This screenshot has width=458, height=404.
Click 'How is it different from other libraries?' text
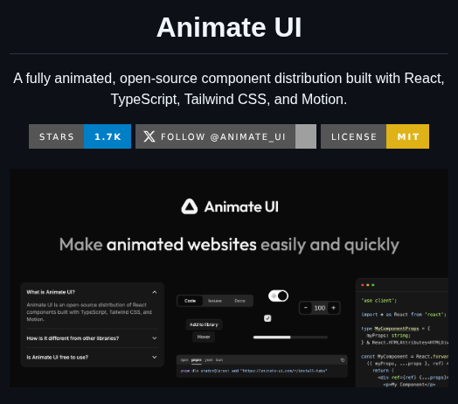[x=73, y=338]
